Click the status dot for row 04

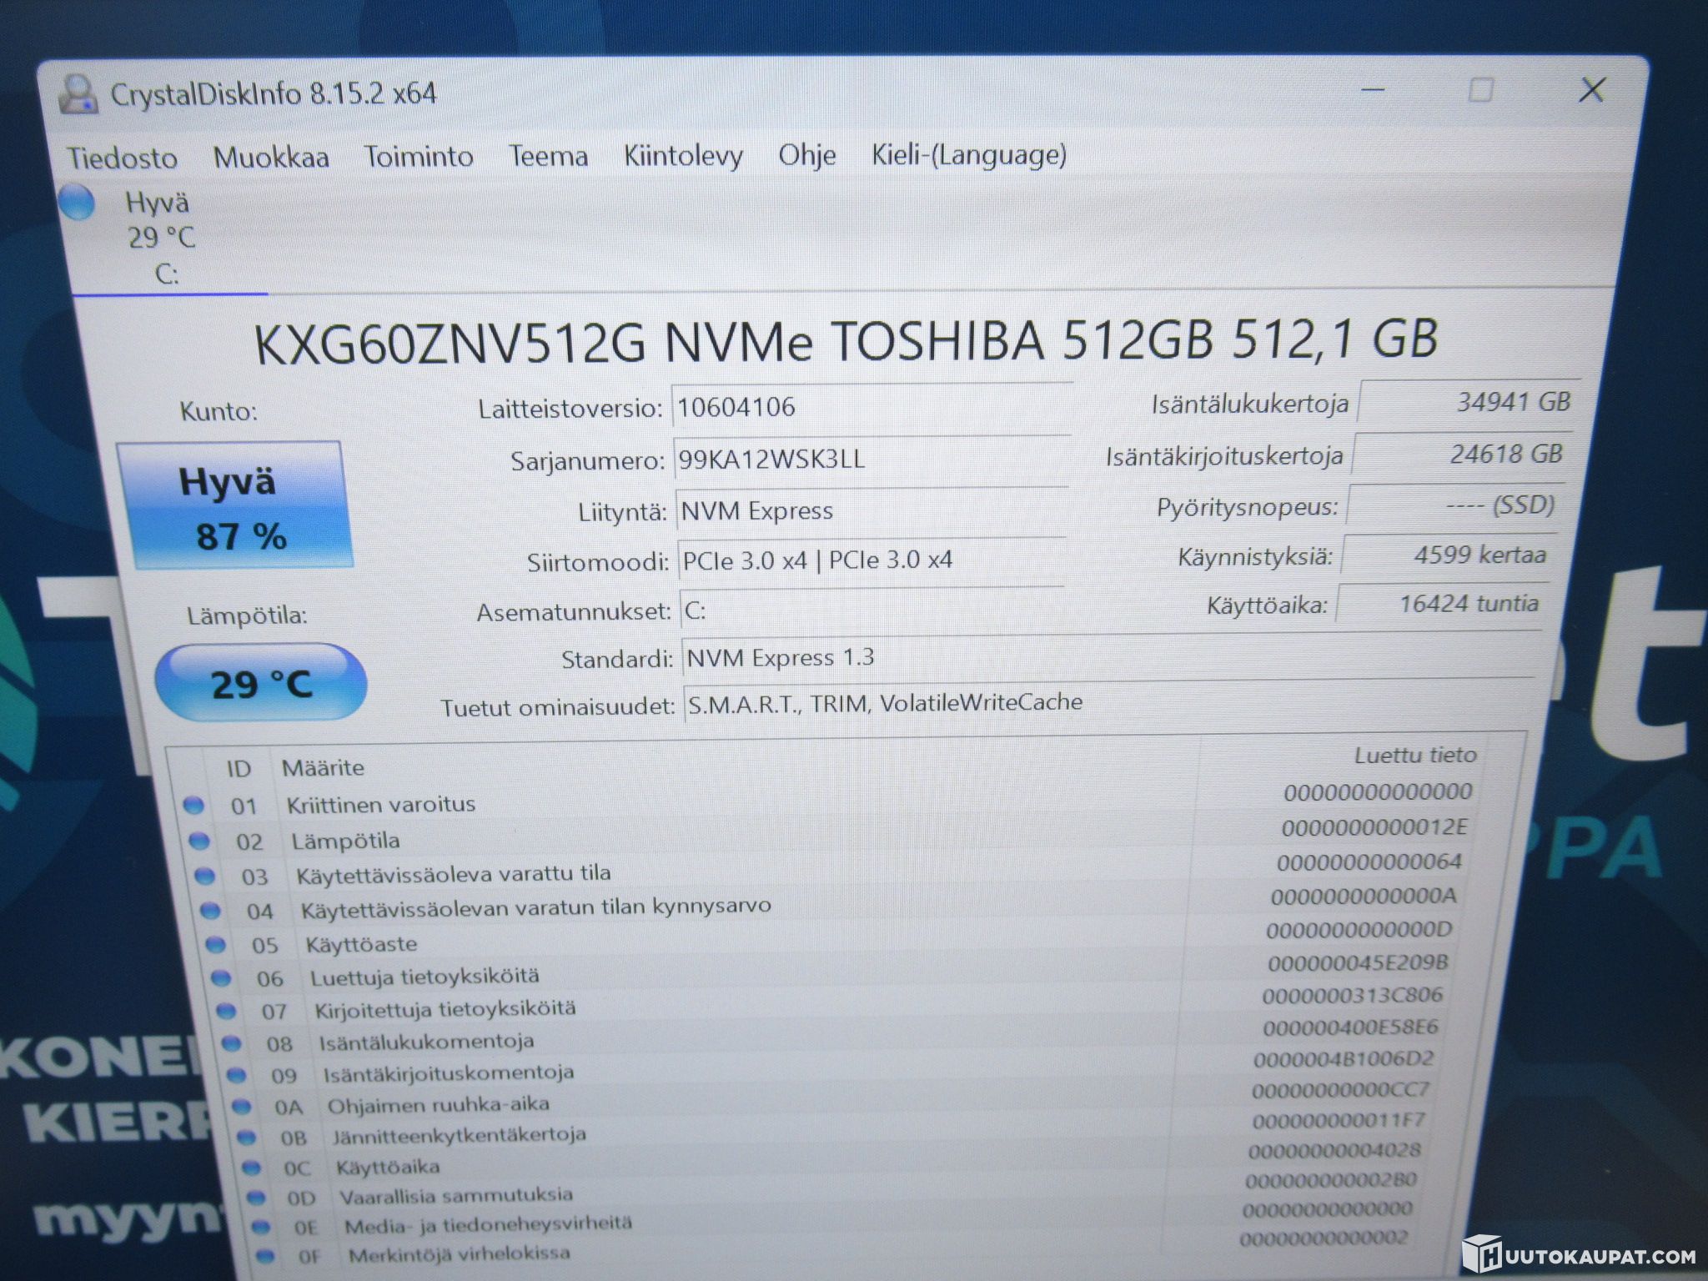pyautogui.click(x=210, y=910)
